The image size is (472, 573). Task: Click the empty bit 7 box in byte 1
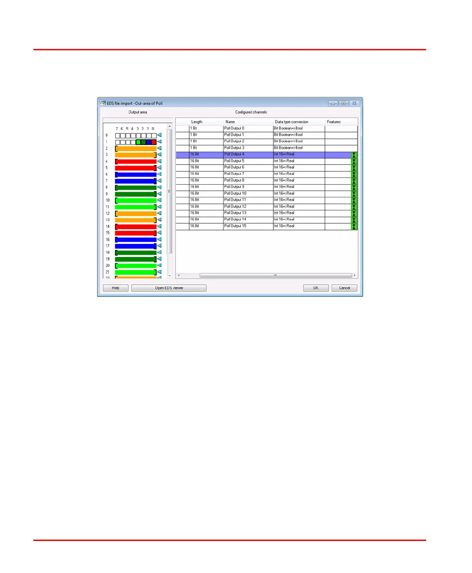click(x=118, y=142)
